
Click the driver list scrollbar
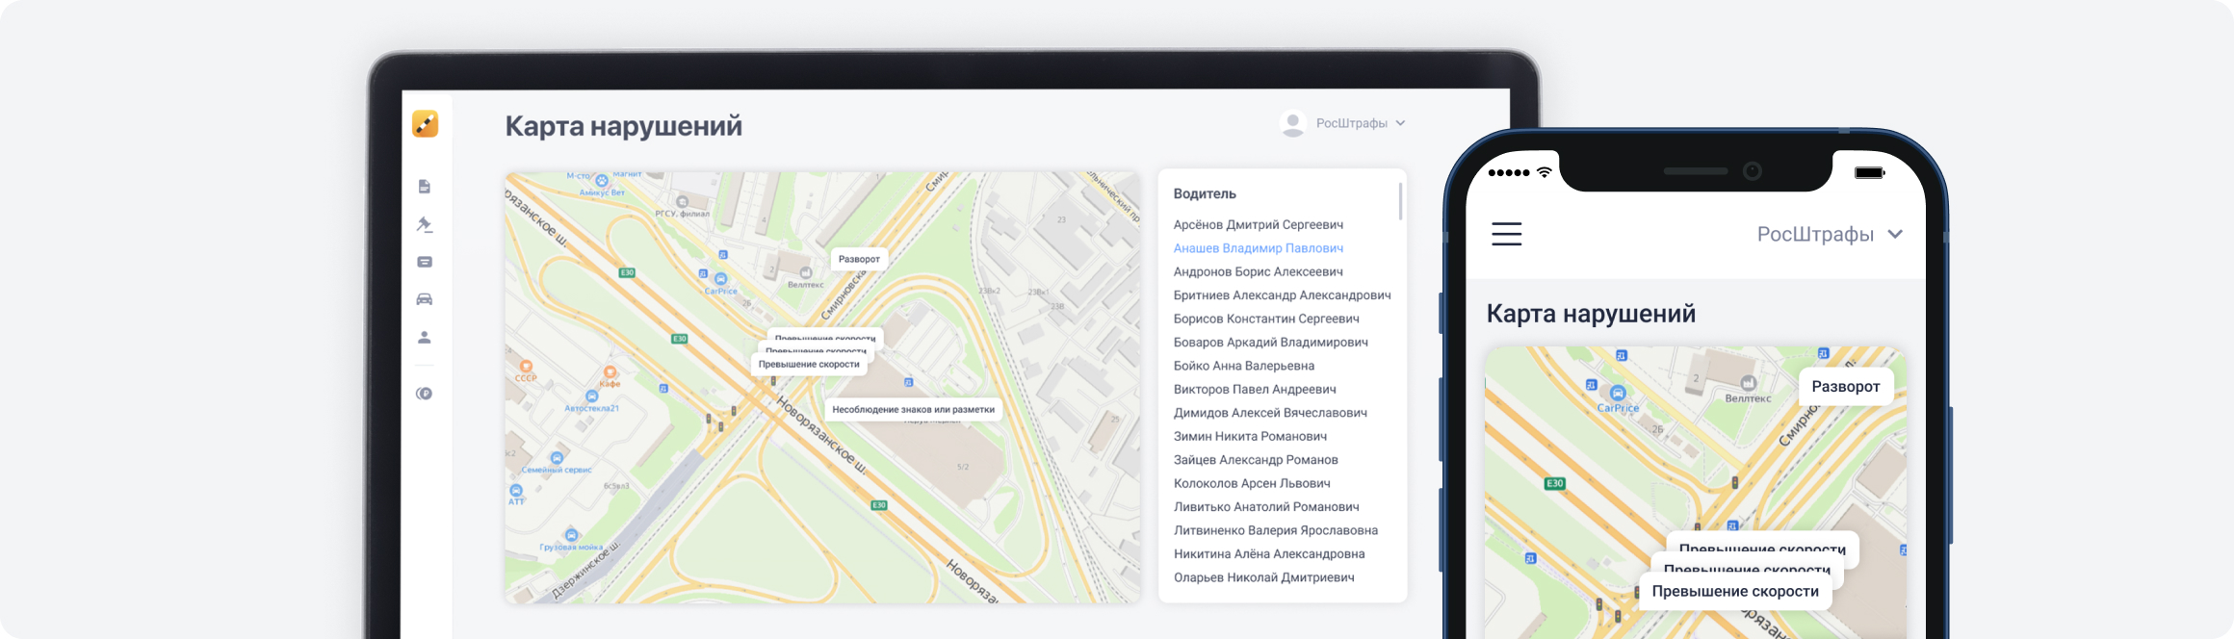click(1400, 202)
